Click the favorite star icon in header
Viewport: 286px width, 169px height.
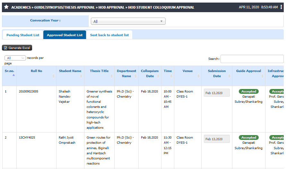point(6,7)
